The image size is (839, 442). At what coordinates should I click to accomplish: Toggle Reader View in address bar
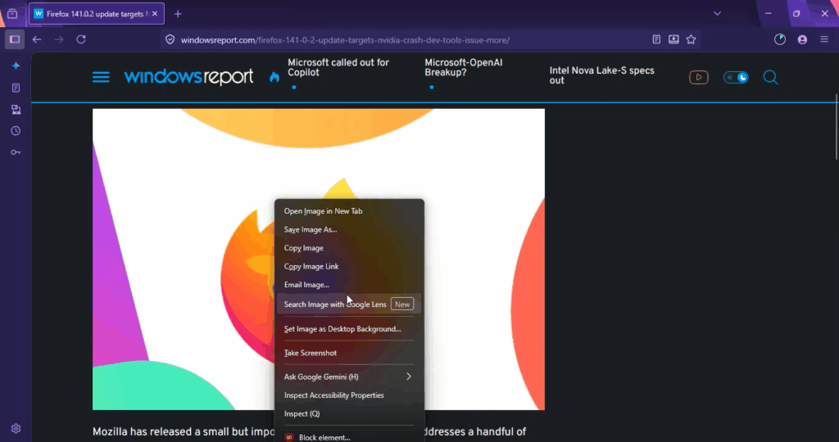pos(656,39)
